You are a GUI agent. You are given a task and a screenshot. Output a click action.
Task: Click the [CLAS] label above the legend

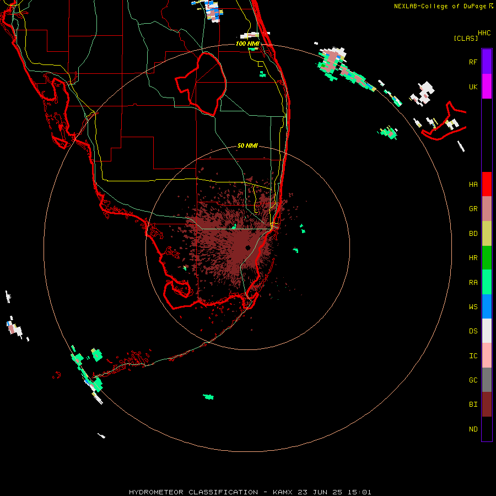[466, 38]
